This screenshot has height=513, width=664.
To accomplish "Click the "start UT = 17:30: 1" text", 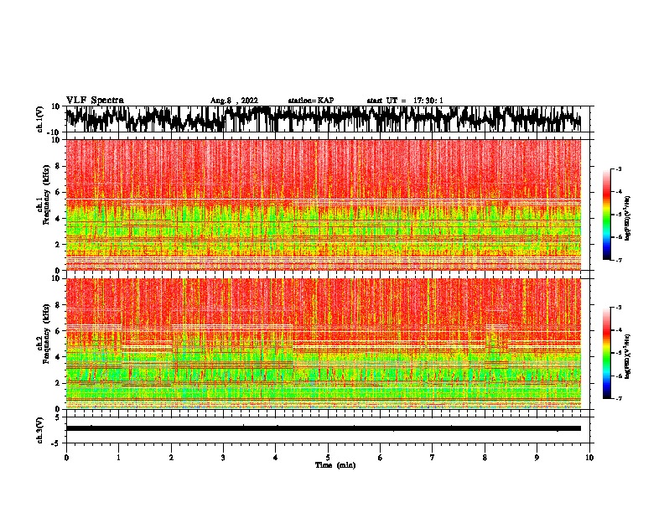I will pyautogui.click(x=404, y=101).
